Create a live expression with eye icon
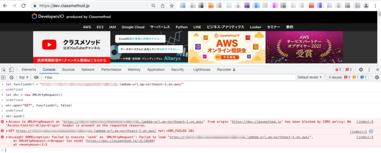Viewport: 381px width, 153px height. pos(36,77)
